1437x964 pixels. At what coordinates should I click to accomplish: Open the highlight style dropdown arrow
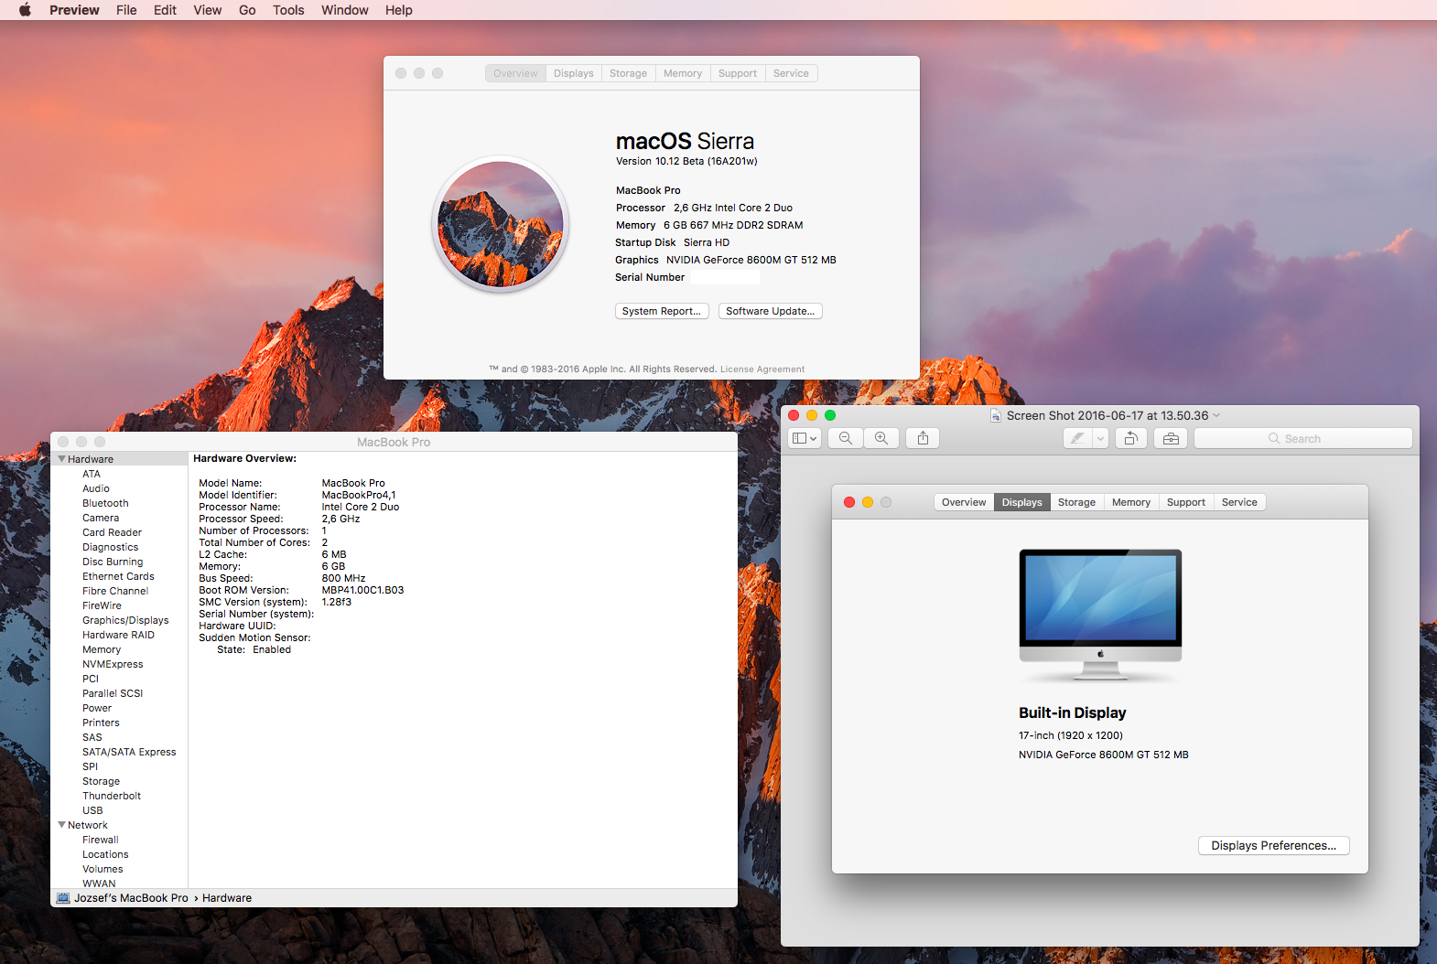click(1100, 439)
